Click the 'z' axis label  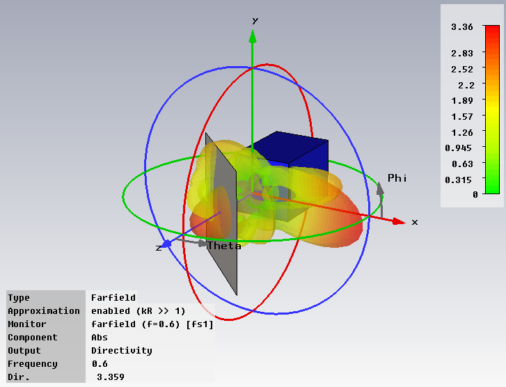(x=159, y=248)
